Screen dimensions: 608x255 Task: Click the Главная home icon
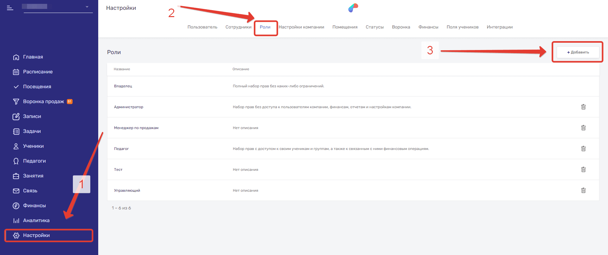[x=16, y=57]
